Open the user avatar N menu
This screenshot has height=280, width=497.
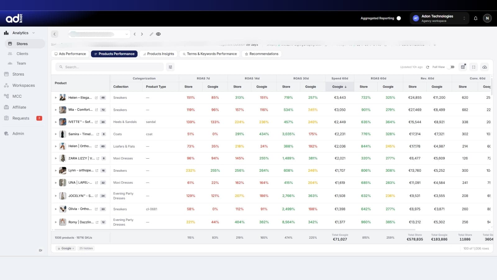click(x=487, y=18)
